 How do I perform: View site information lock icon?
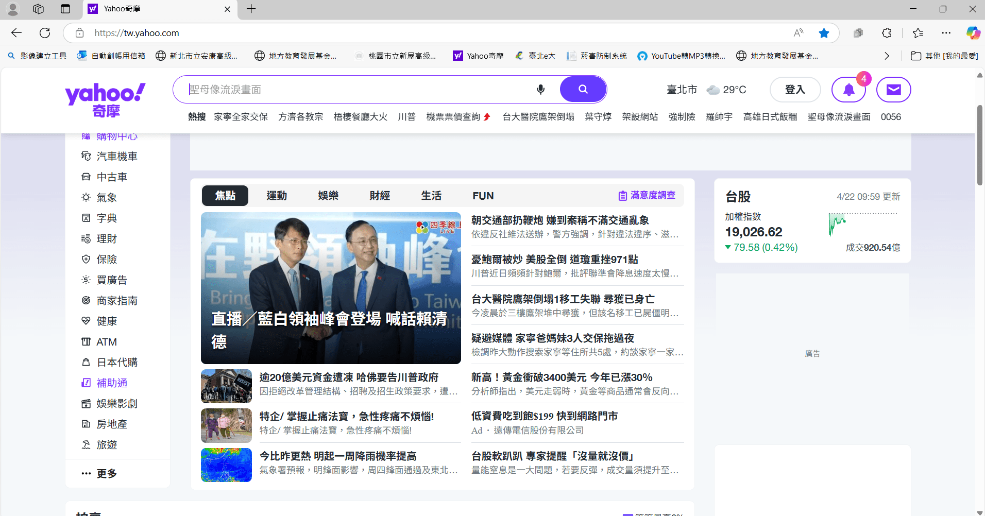point(79,33)
